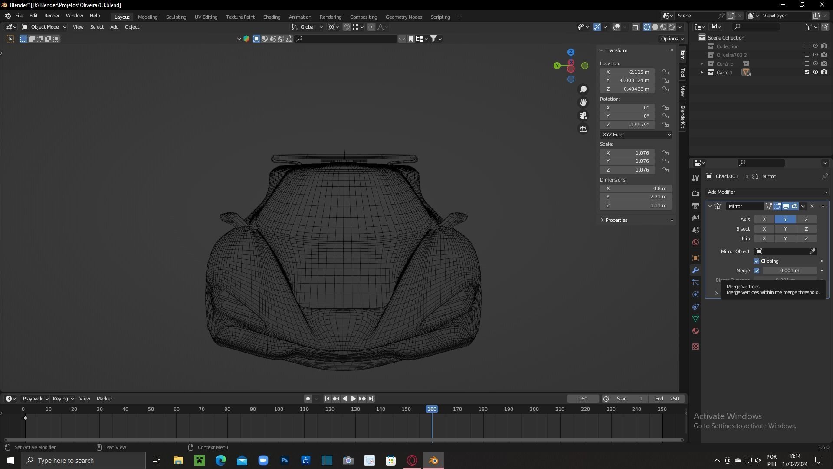The height and width of the screenshot is (469, 833).
Task: Enable Flip Z in Mirror modifier
Action: pyautogui.click(x=806, y=238)
